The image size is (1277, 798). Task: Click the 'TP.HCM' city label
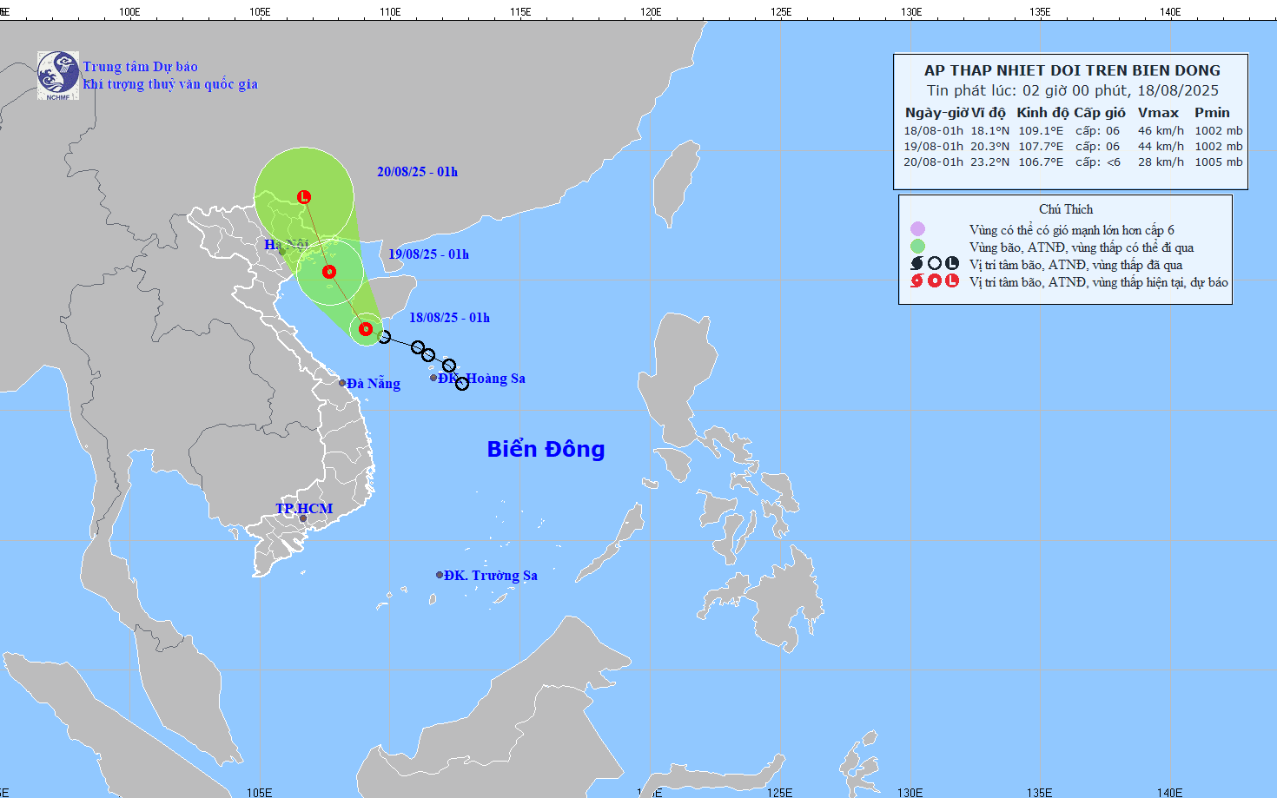tap(304, 509)
